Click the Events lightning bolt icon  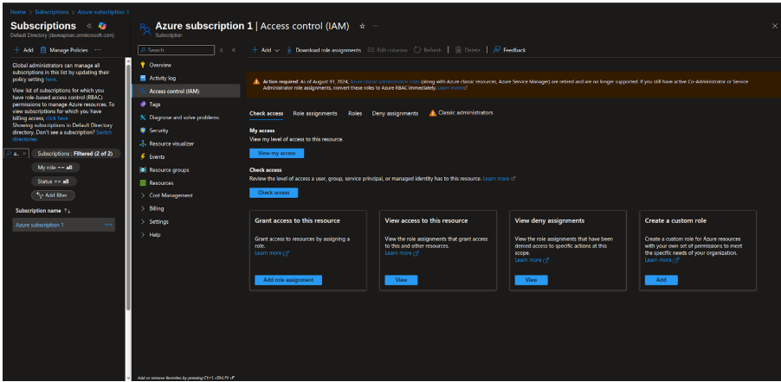(x=143, y=156)
